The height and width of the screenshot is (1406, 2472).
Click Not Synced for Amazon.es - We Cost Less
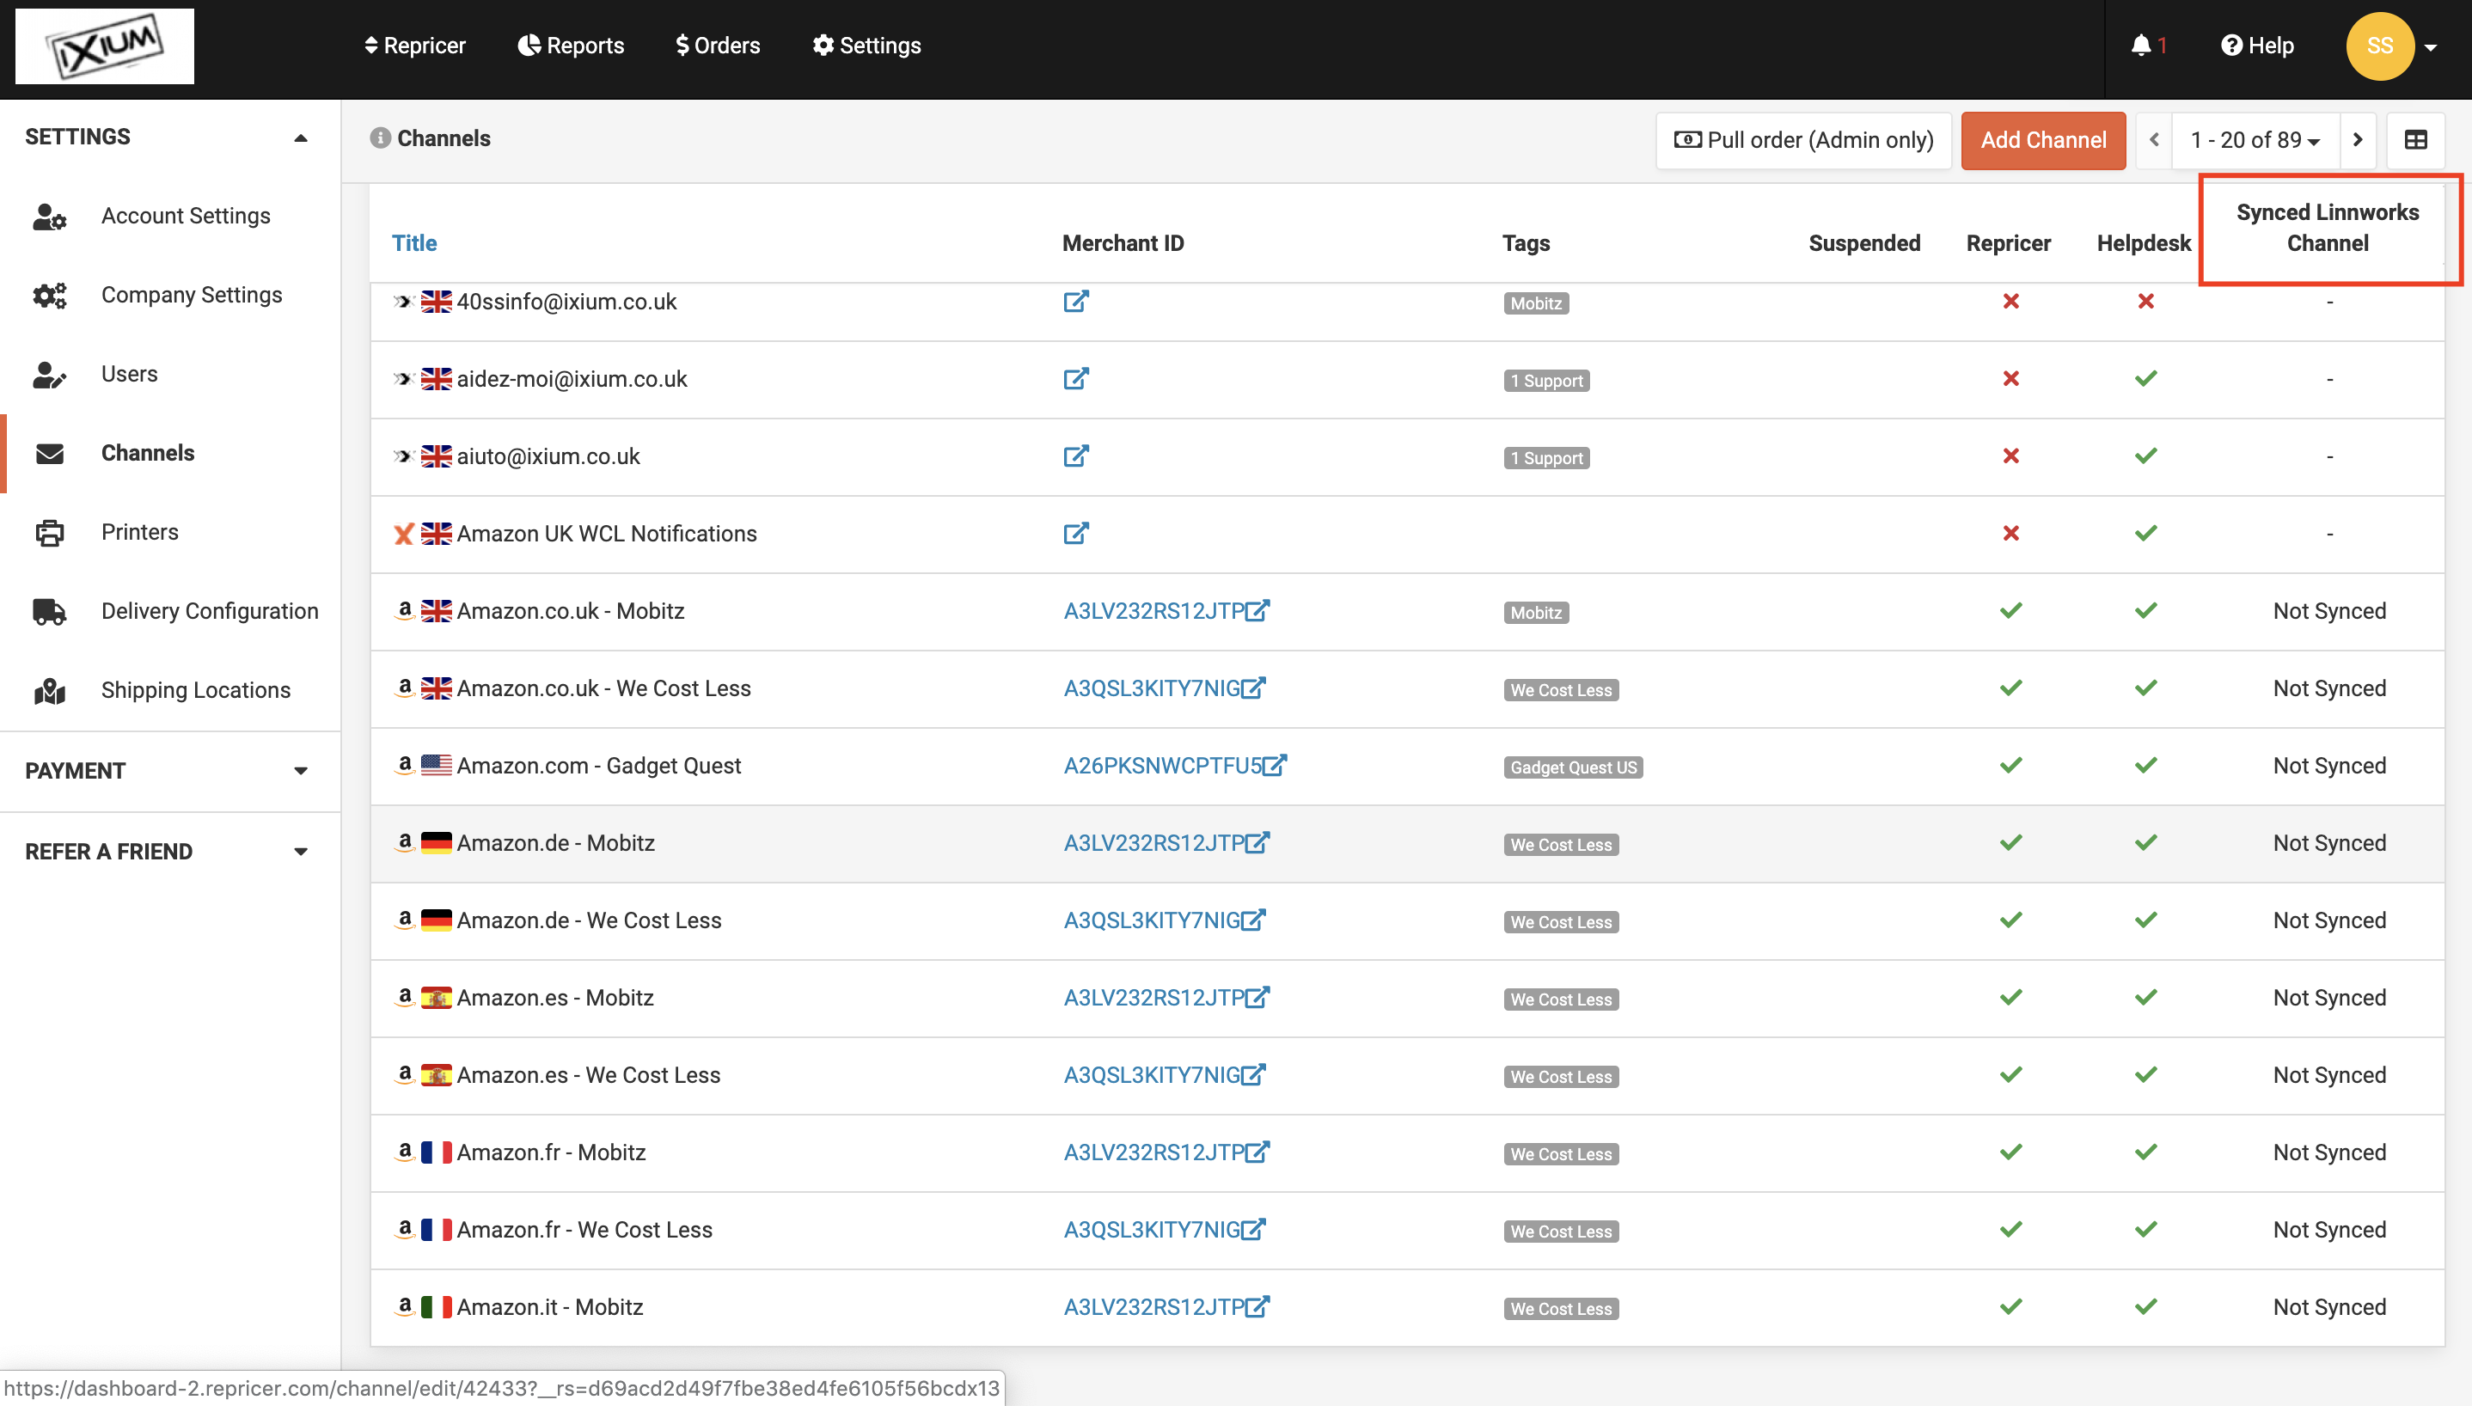coord(2329,1075)
